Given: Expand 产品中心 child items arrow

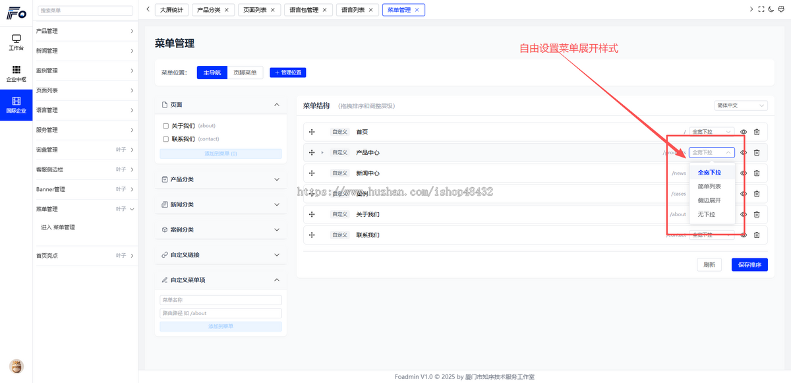Looking at the screenshot, I should click(322, 152).
